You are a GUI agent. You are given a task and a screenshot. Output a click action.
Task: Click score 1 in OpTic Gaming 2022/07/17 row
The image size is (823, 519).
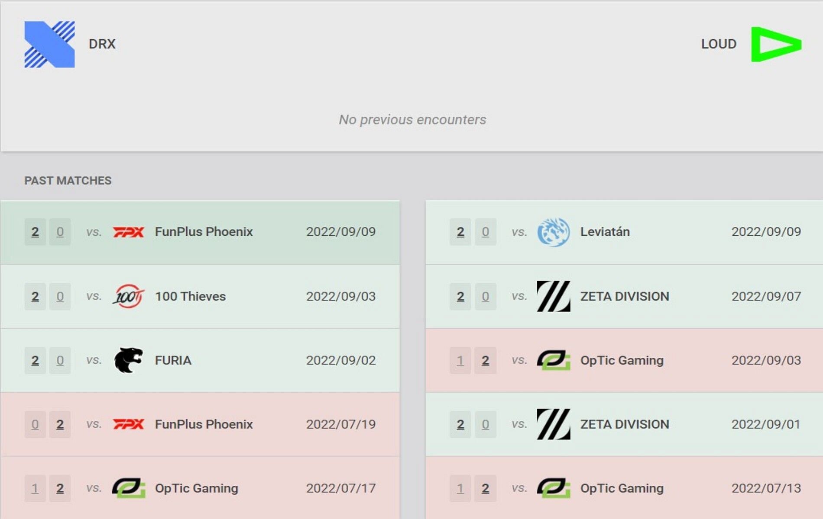[35, 488]
